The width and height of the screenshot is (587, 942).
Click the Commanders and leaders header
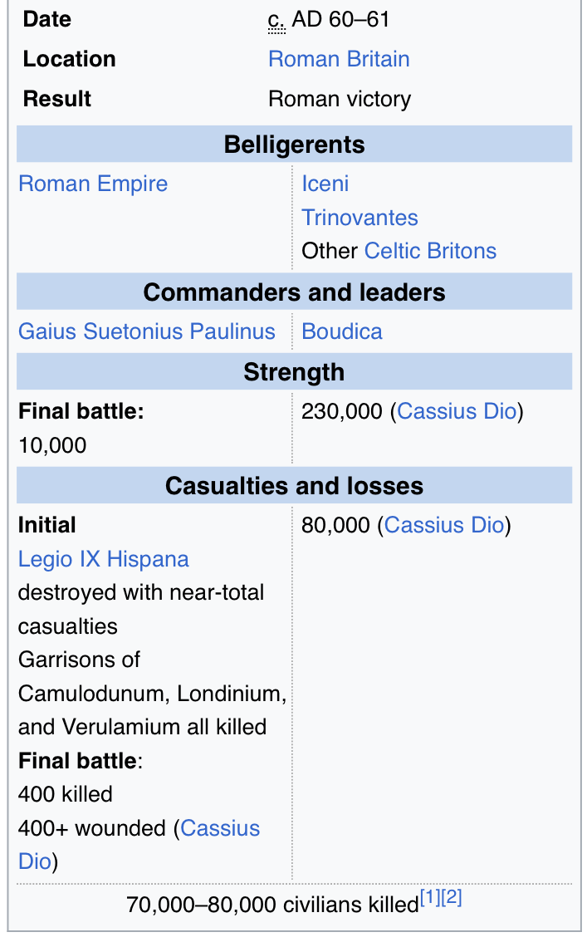tap(294, 292)
